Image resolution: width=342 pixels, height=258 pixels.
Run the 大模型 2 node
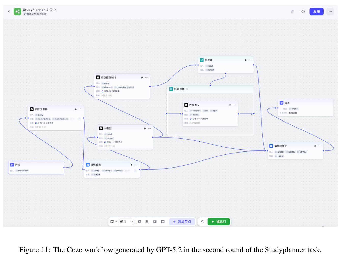[230, 105]
